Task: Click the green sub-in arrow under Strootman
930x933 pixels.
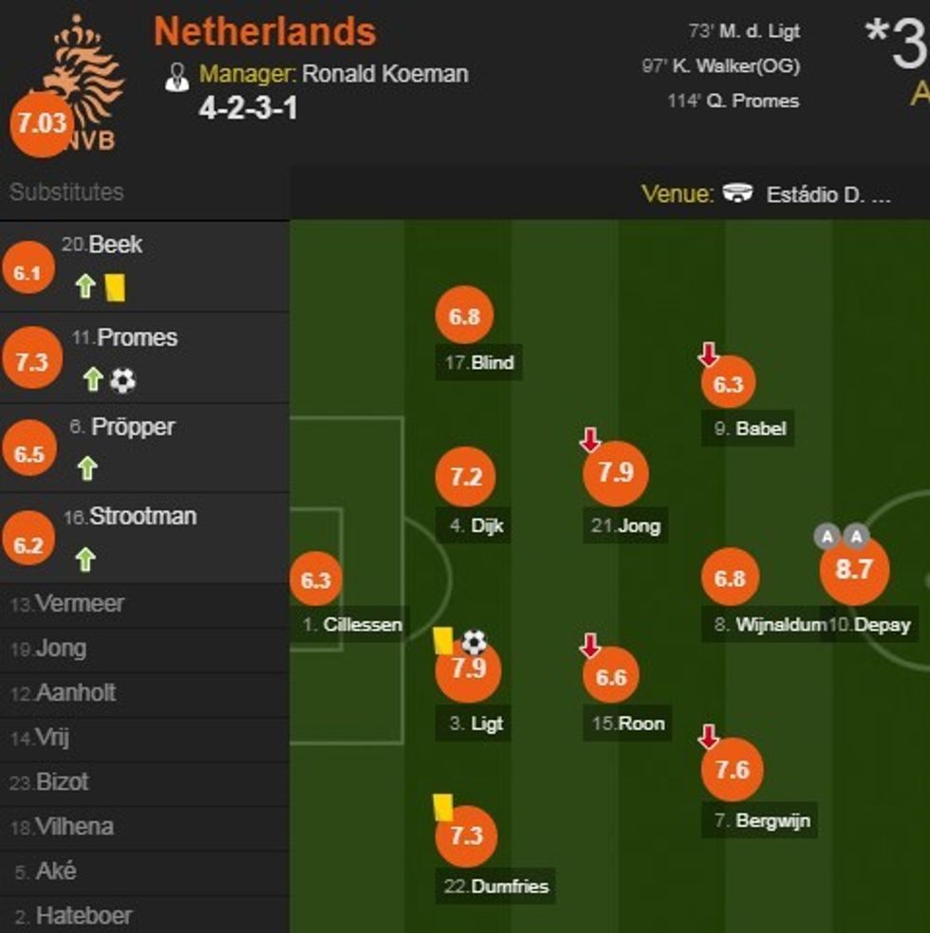Action: coord(85,559)
